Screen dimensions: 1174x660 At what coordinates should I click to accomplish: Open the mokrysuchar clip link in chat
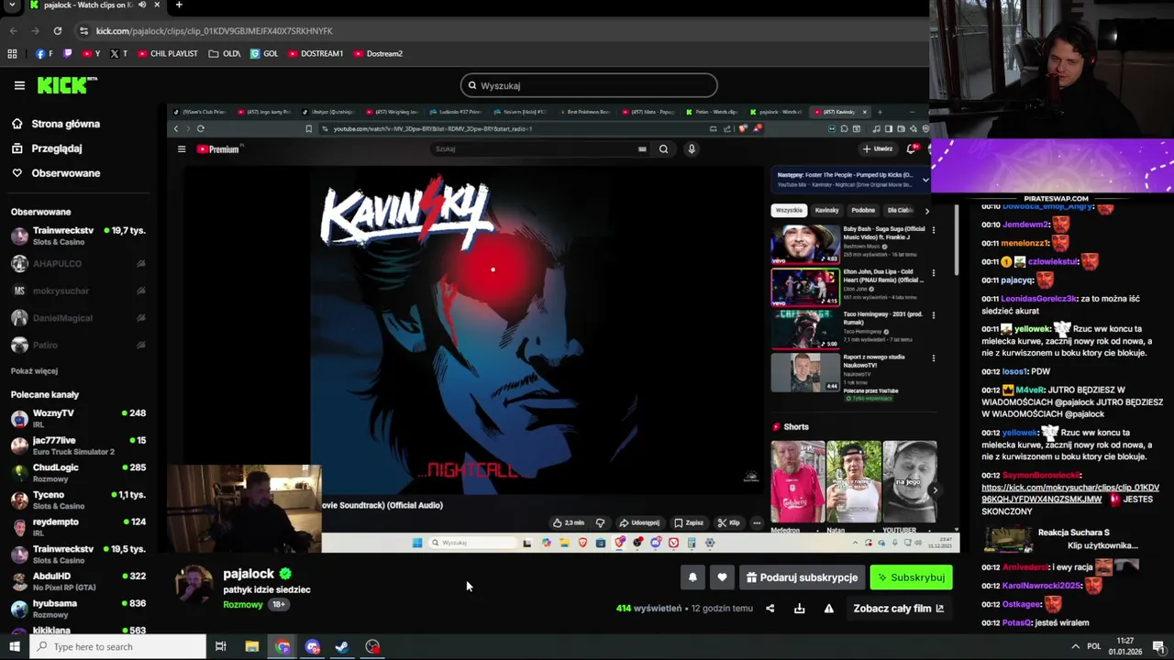1069,493
